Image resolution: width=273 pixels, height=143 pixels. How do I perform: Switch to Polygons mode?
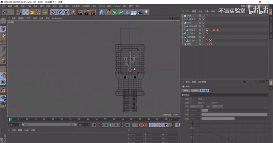point(3,61)
